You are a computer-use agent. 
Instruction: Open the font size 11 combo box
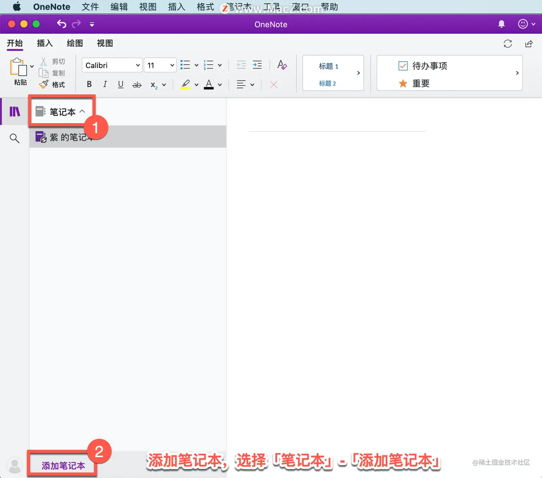point(160,65)
